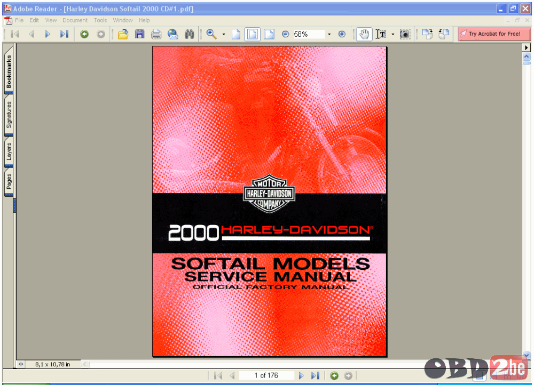Click the zoom out minus button

click(285, 34)
